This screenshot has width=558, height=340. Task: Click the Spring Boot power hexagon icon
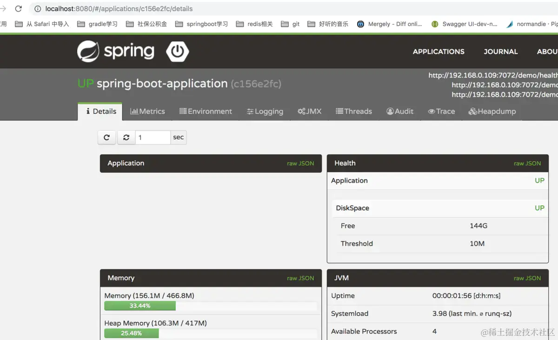pyautogui.click(x=178, y=51)
